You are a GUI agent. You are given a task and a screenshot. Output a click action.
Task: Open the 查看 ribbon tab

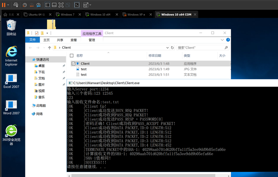point(73,40)
